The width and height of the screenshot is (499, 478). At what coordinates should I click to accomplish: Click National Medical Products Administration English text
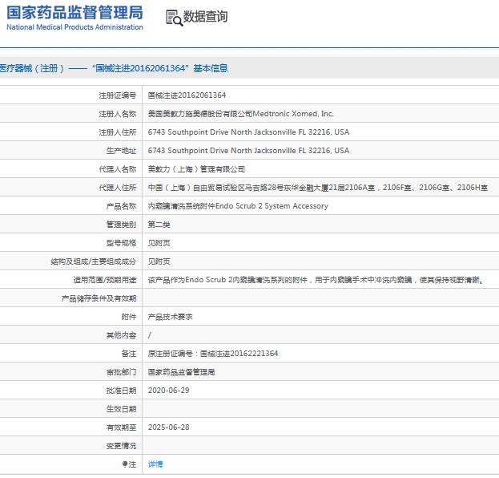click(x=74, y=27)
